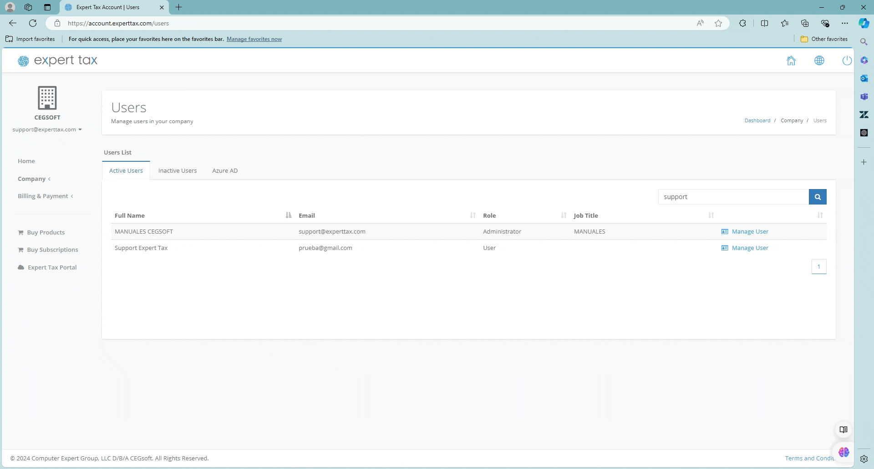Screen dimensions: 874x469
Task: Click the user search input field
Action: (x=733, y=197)
